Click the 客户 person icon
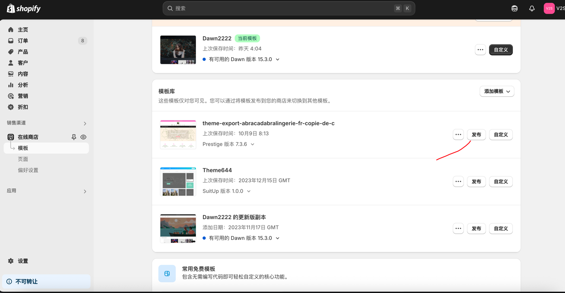Image resolution: width=565 pixels, height=293 pixels. (11, 63)
